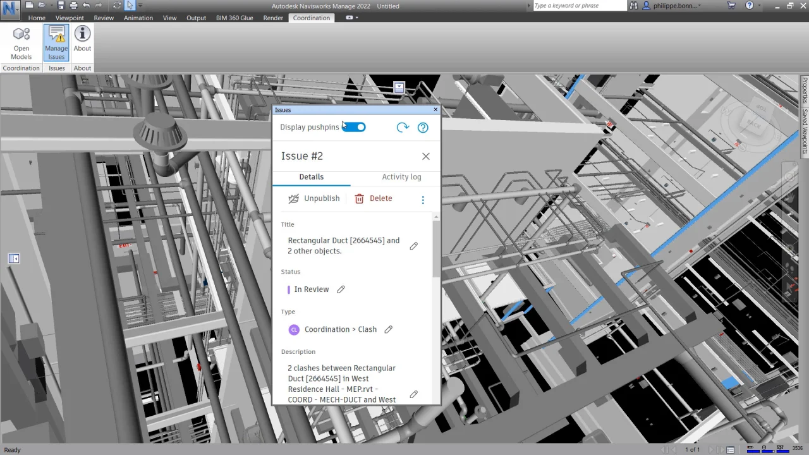Image resolution: width=809 pixels, height=455 pixels.
Task: Close the Issue #2 details view
Action: tap(426, 156)
